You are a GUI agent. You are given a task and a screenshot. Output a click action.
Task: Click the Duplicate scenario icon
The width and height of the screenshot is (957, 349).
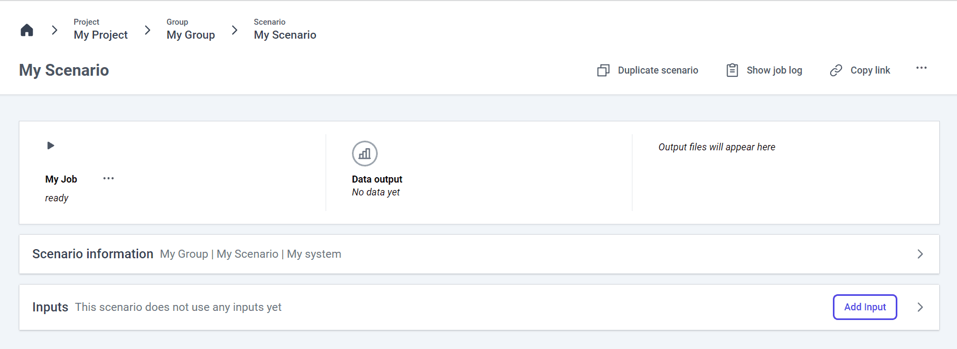coord(603,70)
